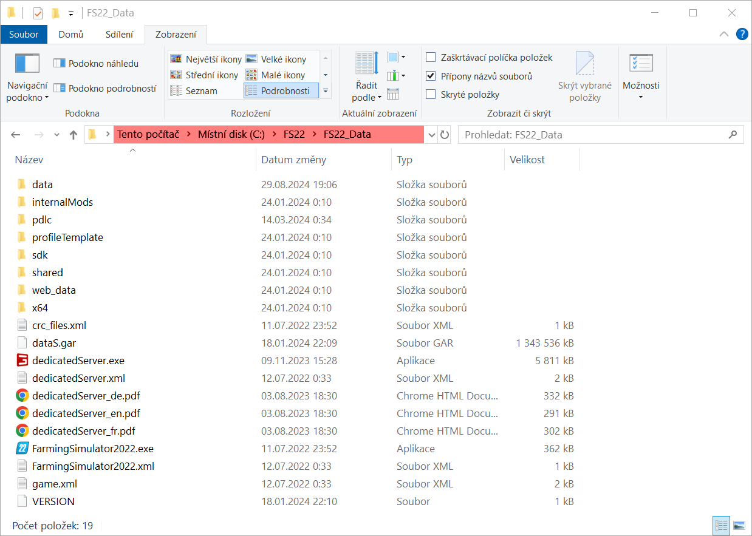Select the FarmingSimulator2022.xml file

coord(93,466)
